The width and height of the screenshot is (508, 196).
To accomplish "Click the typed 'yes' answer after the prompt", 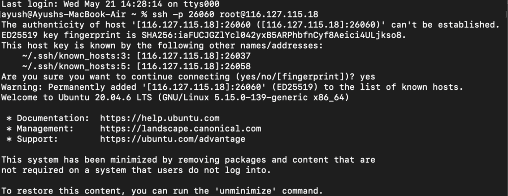I will (368, 77).
